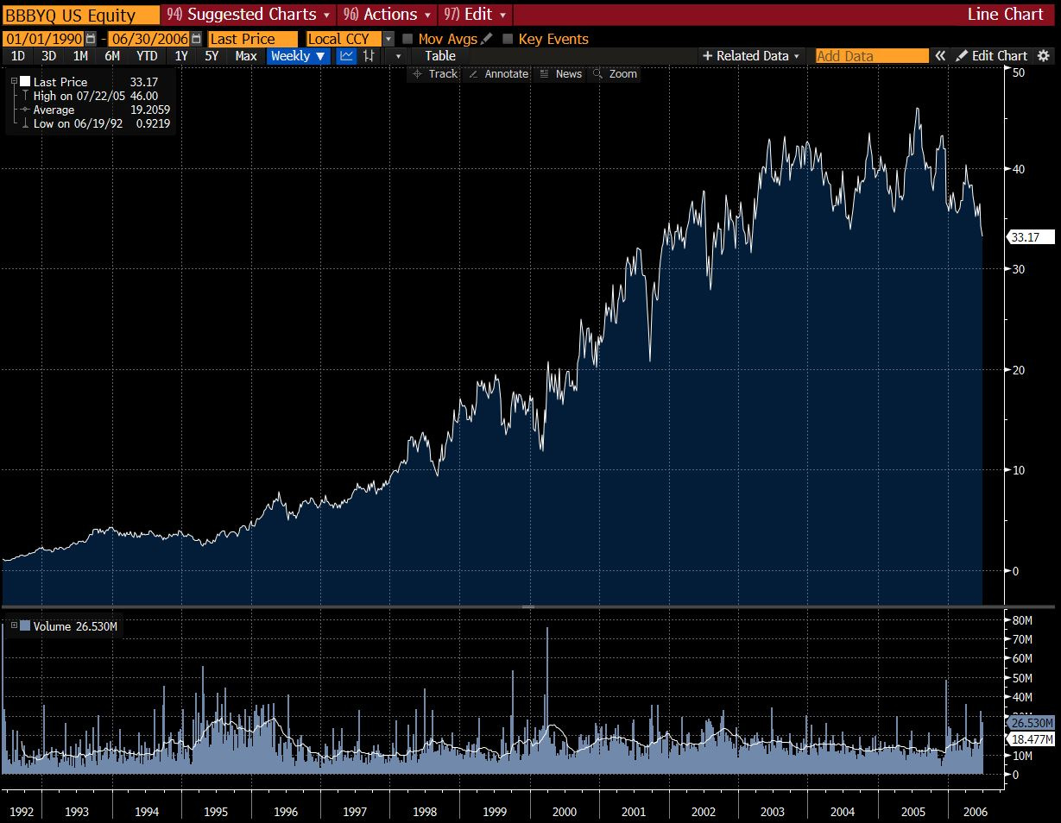
Task: Open the Actions dropdown menu
Action: (x=388, y=15)
